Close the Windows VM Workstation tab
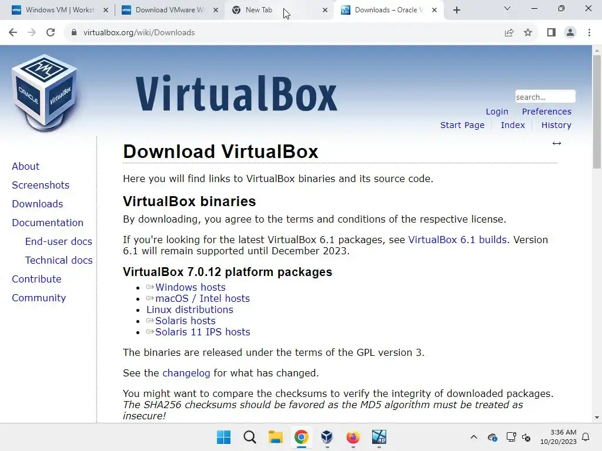The image size is (602, 451). click(106, 11)
